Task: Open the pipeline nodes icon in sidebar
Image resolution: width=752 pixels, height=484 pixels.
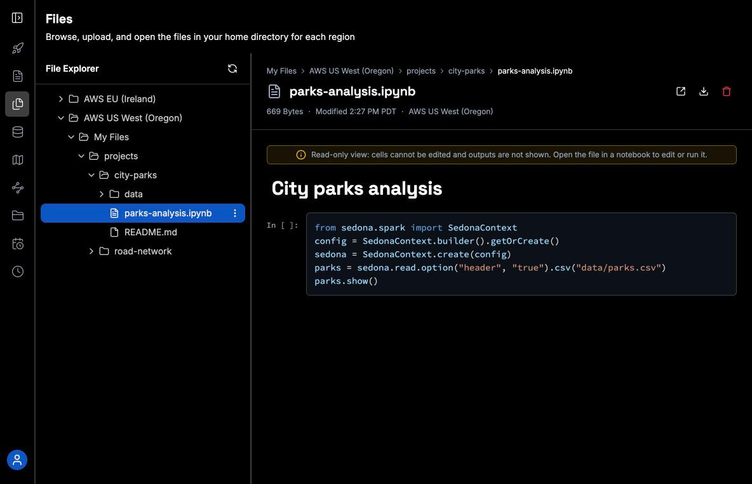Action: [17, 187]
